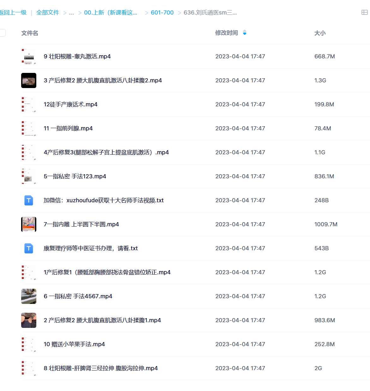Click the thumbnail of 9 壮阳根雕-睾丸激活.mp4
Image resolution: width=370 pixels, height=391 pixels.
[x=29, y=56]
